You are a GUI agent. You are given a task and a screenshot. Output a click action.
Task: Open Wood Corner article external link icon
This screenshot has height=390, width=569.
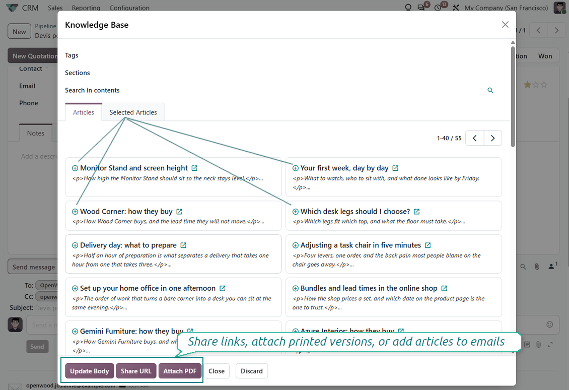179,212
